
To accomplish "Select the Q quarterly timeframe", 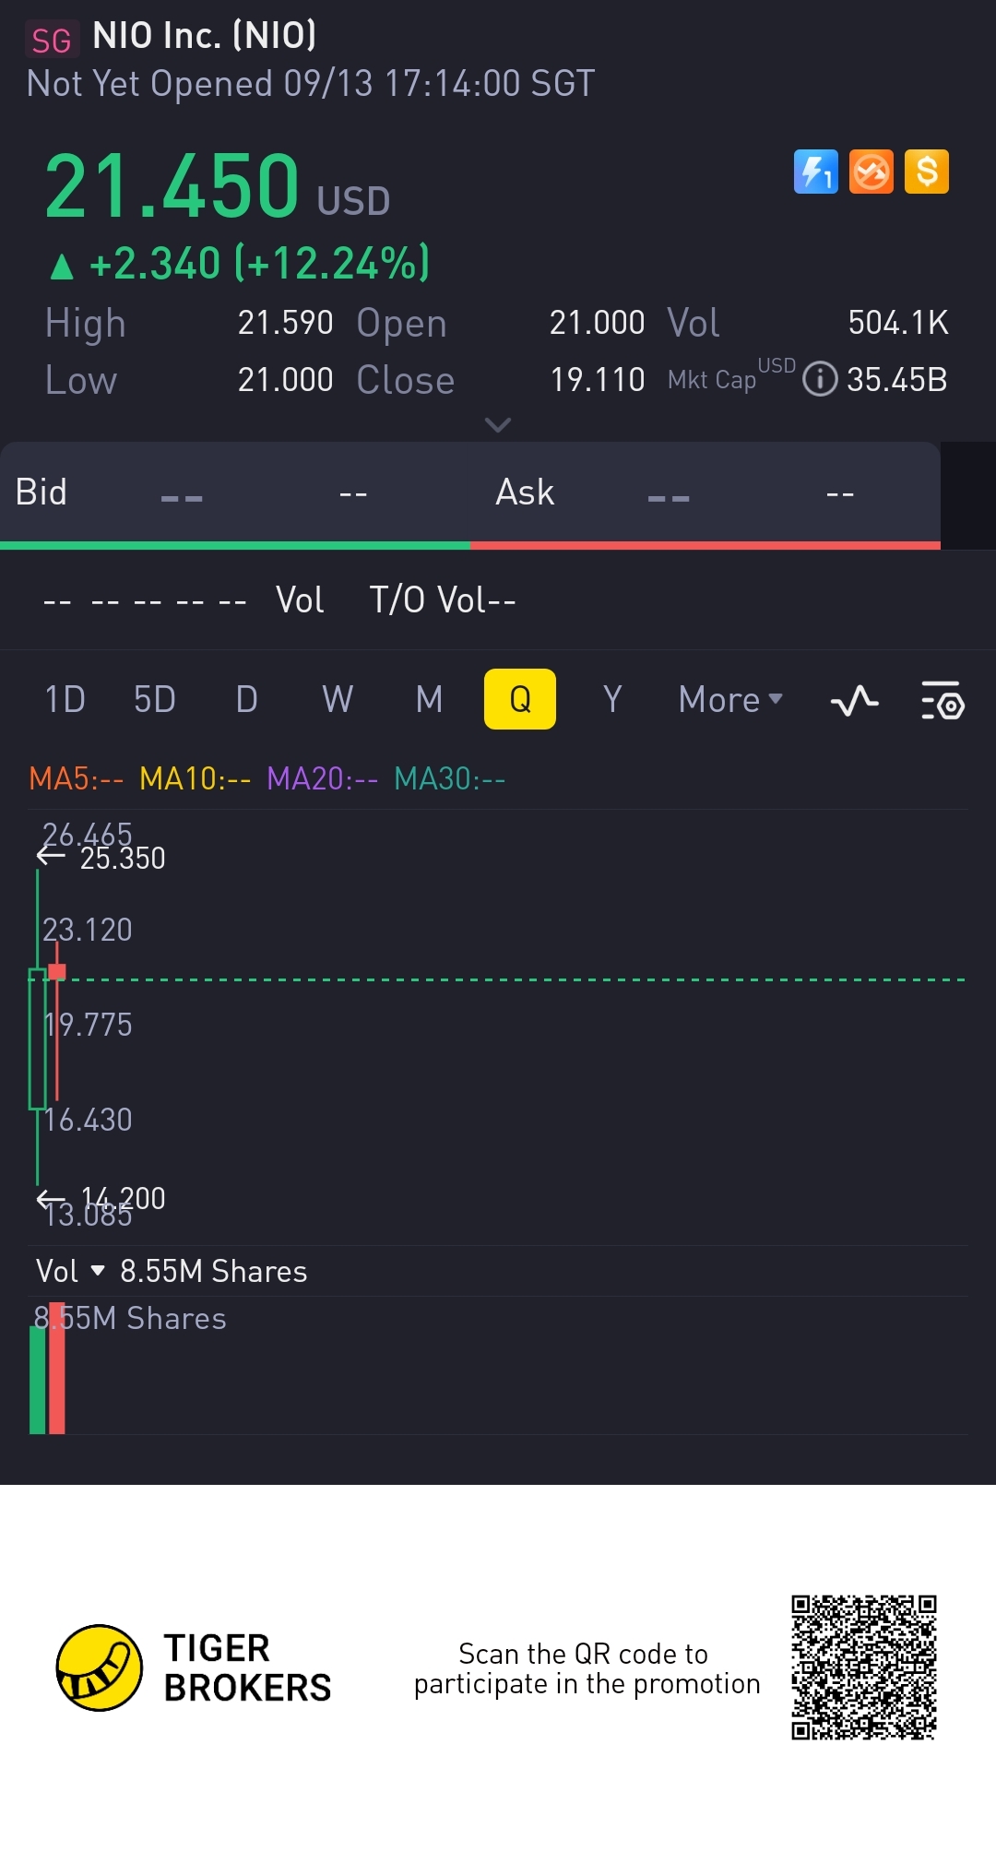I will click(x=520, y=700).
